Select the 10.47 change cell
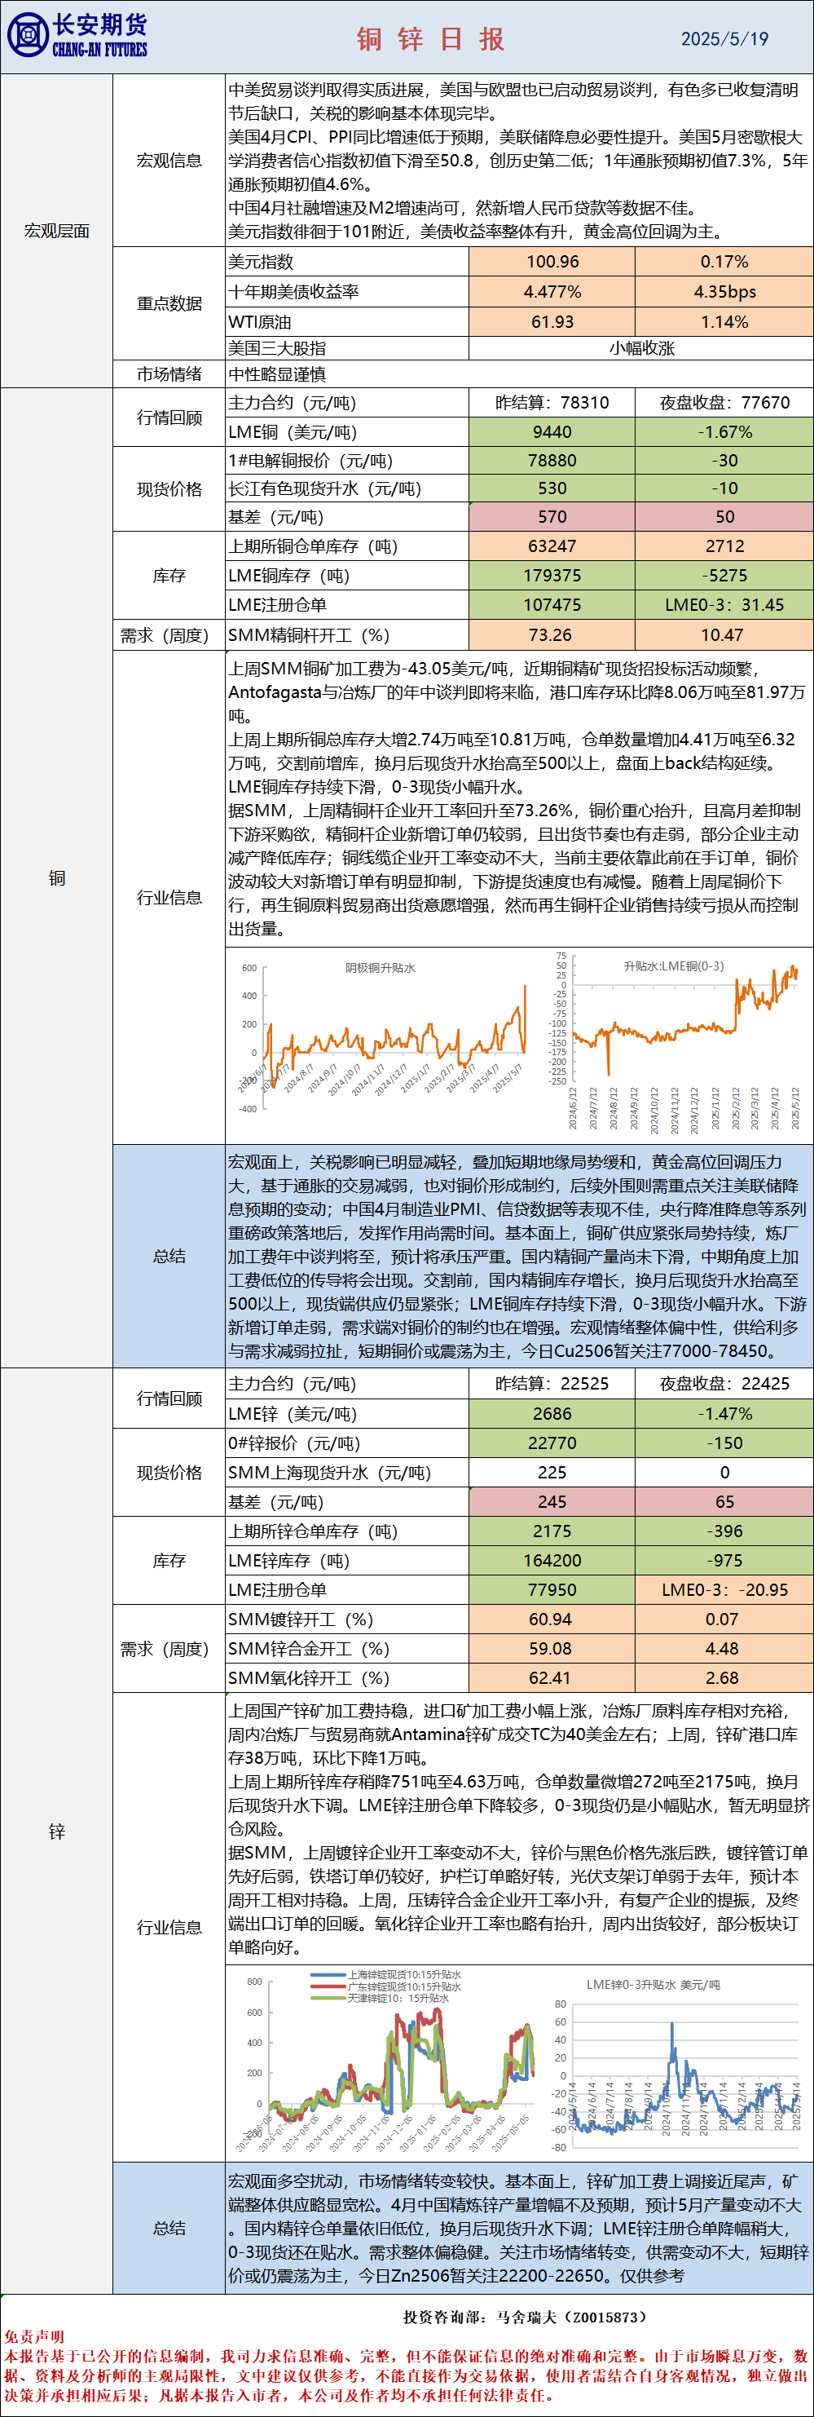The height and width of the screenshot is (2417, 814). click(x=724, y=635)
